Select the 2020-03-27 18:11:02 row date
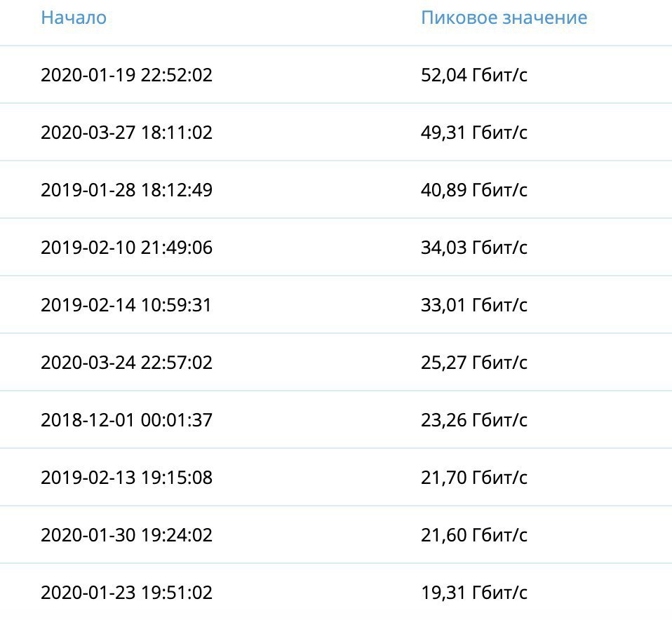The width and height of the screenshot is (672, 620). click(x=126, y=133)
